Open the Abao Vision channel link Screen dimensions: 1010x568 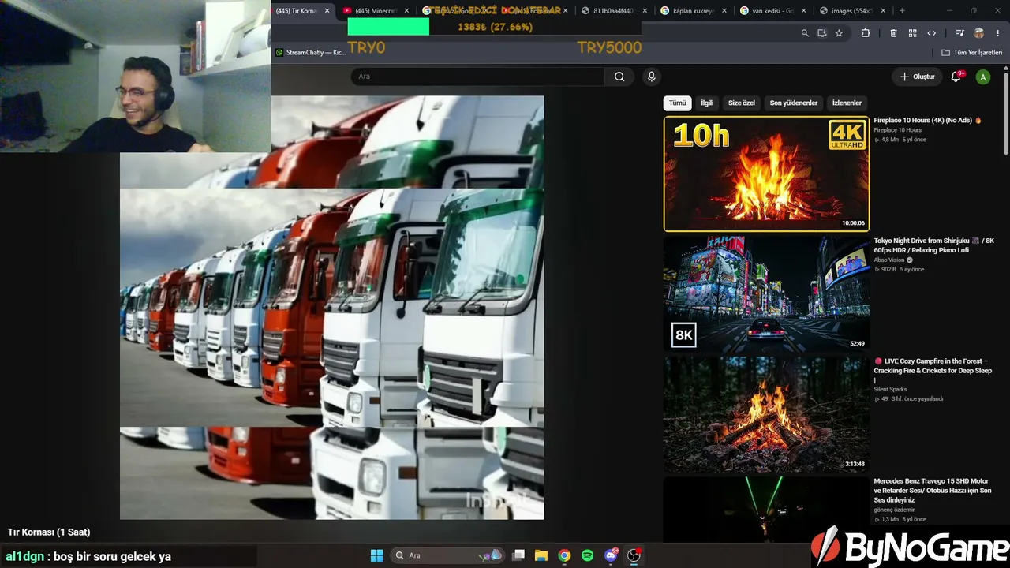pos(889,260)
